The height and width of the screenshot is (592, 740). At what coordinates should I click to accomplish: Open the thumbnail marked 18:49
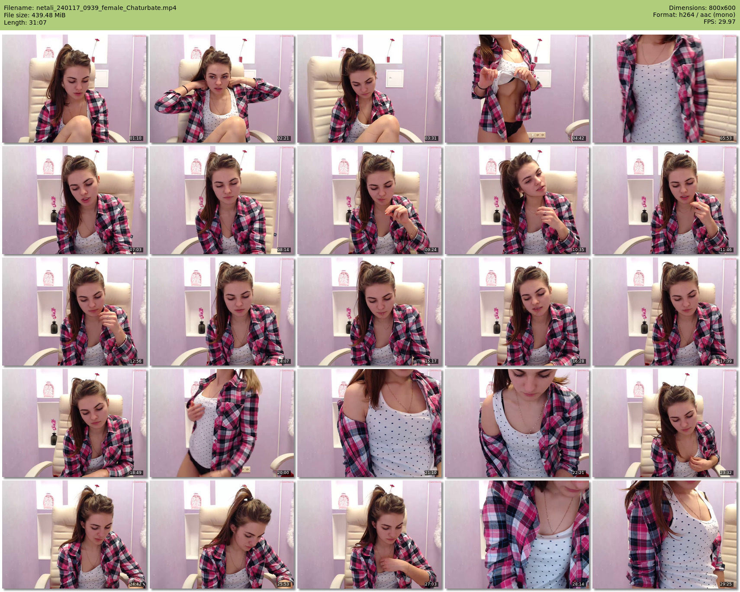pyautogui.click(x=74, y=423)
